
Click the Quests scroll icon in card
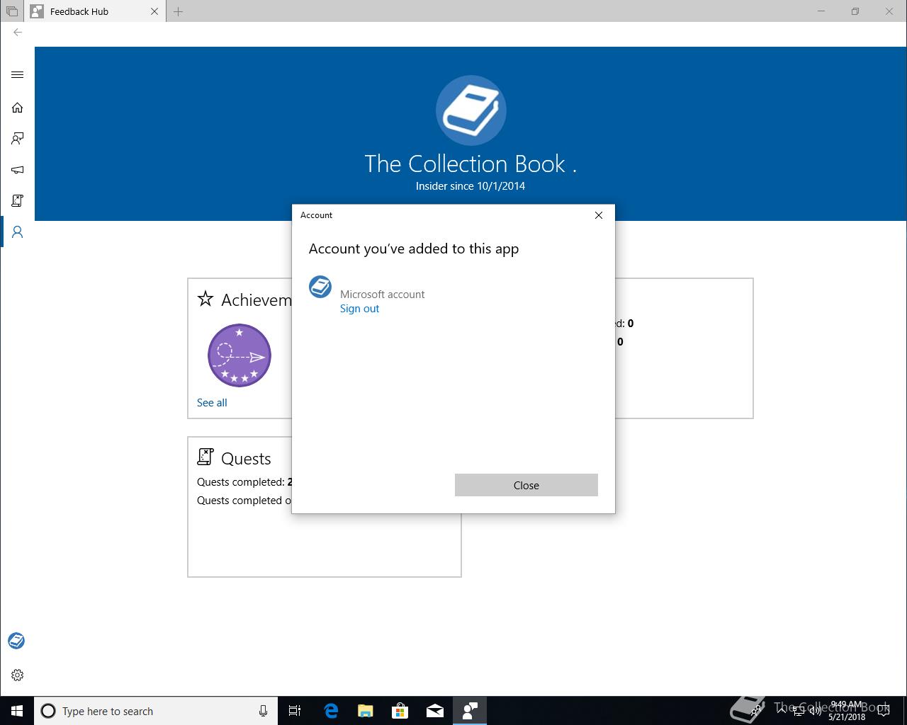[205, 457]
